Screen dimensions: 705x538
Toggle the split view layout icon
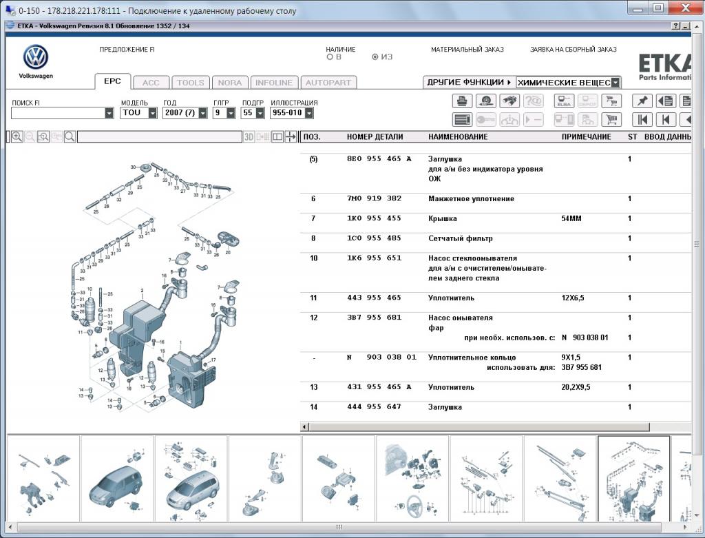(277, 137)
